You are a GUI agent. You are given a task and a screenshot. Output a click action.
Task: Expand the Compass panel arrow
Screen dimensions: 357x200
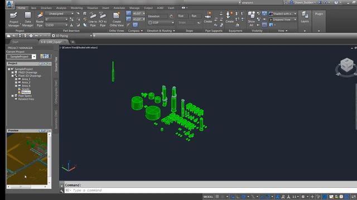tap(142, 31)
